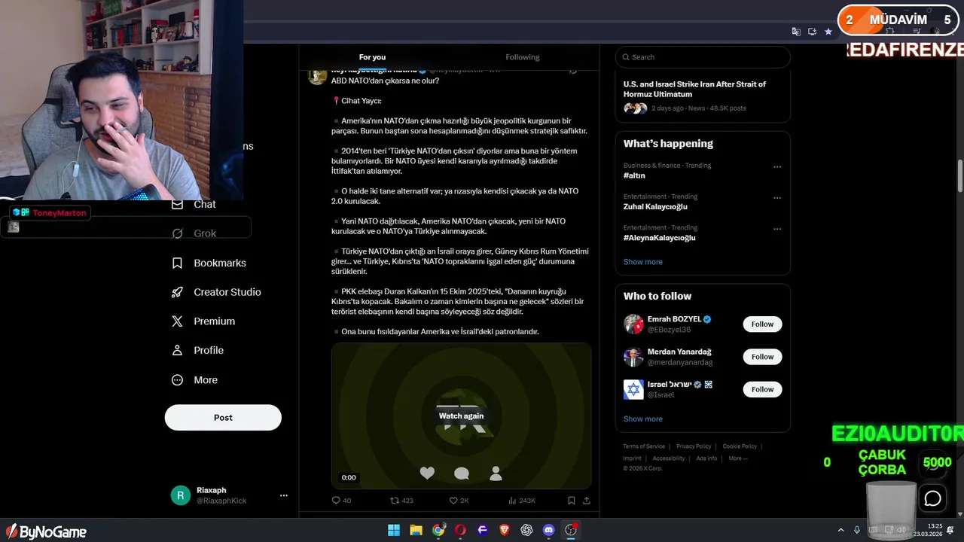The height and width of the screenshot is (542, 964).
Task: Expand the More footer menu
Action: 738,458
